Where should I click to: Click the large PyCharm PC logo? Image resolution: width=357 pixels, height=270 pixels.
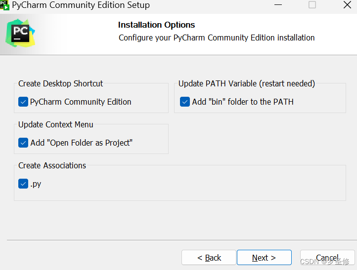click(20, 33)
